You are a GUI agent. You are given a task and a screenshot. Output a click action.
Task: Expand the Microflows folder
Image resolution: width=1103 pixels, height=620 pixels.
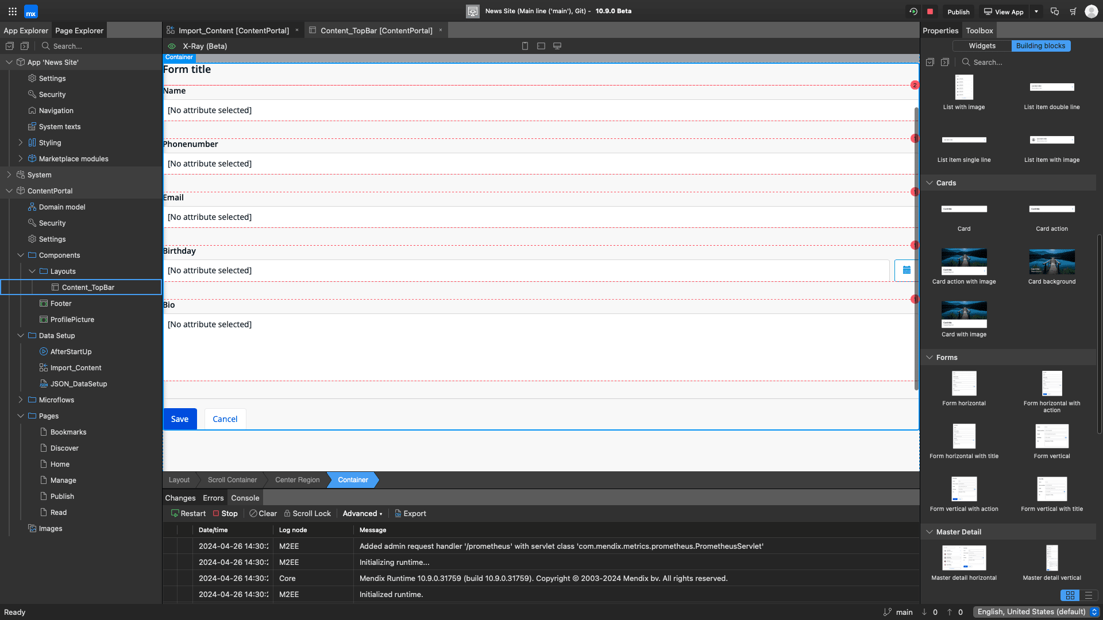(21, 400)
